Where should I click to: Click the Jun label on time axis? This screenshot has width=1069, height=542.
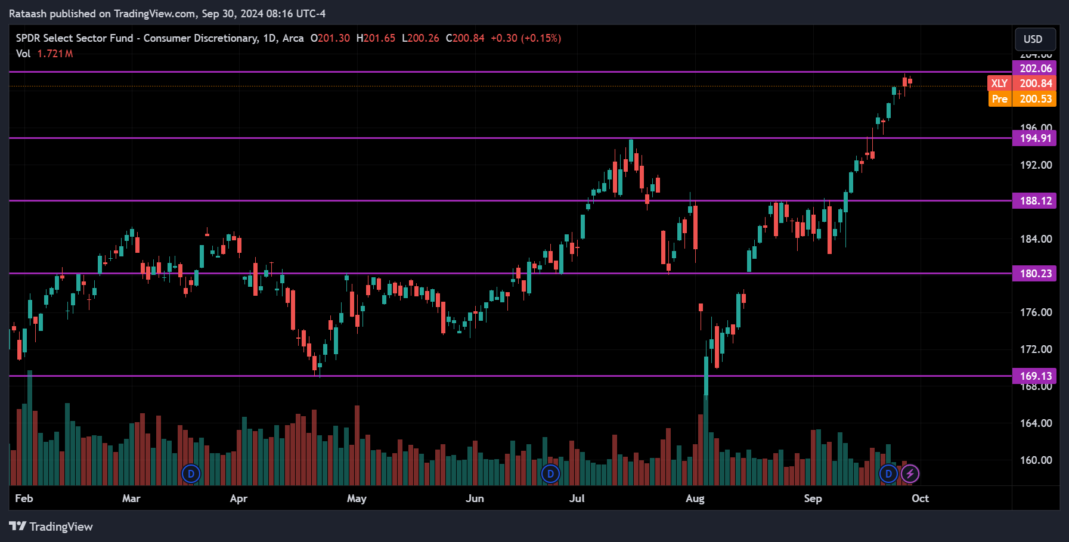475,498
